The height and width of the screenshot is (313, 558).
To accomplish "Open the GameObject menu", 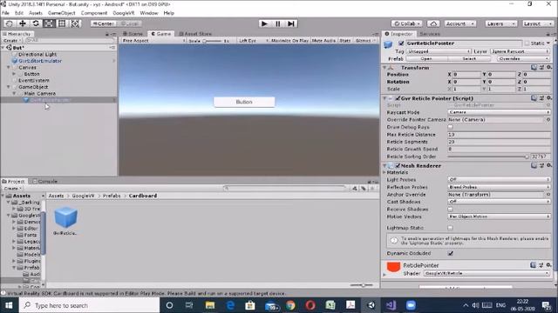I will tap(62, 13).
